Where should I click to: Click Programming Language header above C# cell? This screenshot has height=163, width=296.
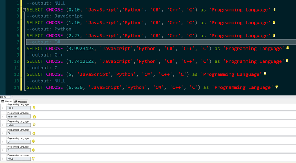18,130
